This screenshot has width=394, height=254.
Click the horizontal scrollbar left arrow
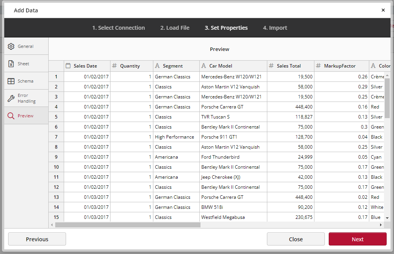click(52, 225)
